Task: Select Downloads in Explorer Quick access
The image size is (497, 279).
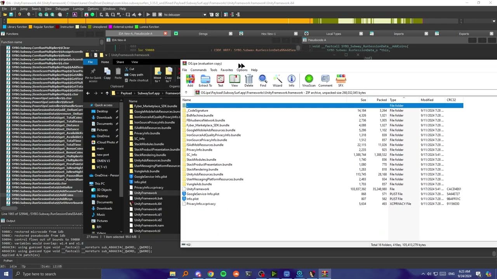Action: 104,117
